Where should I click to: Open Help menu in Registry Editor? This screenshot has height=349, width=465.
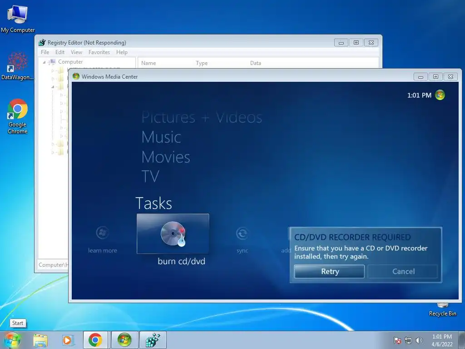pyautogui.click(x=122, y=52)
